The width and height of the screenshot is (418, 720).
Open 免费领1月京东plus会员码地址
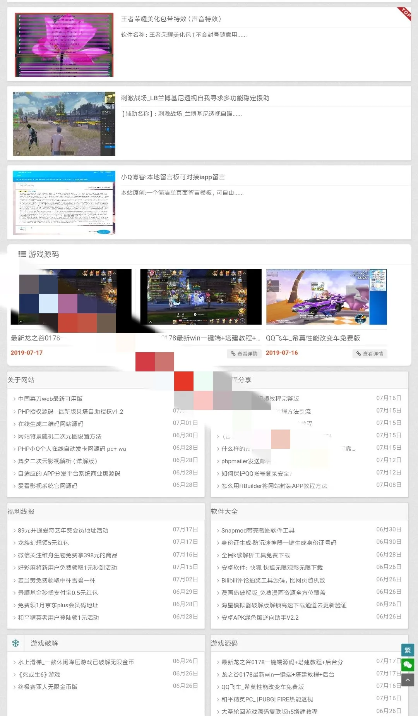pos(58,605)
